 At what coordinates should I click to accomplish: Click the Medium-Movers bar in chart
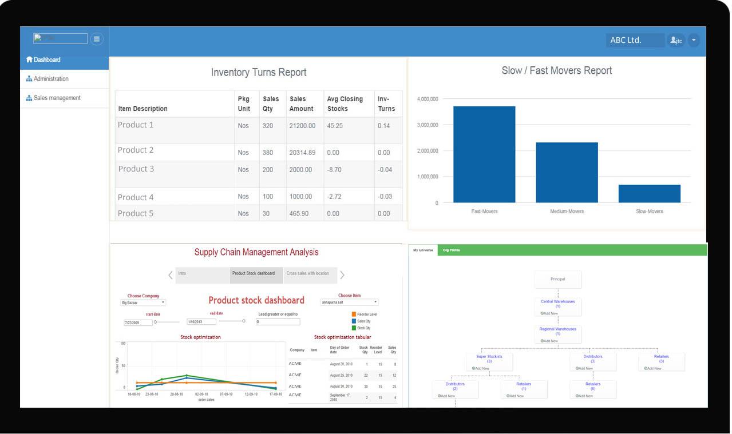tap(567, 173)
